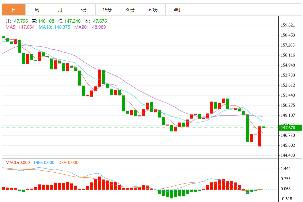Click the MACD:0.000 indicator label
This screenshot has height=202, width=303.
18,163
